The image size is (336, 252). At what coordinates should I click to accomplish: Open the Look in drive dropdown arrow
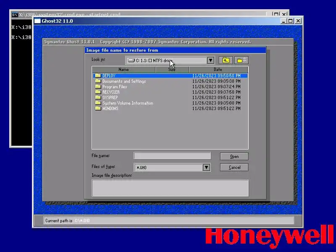pyautogui.click(x=211, y=60)
